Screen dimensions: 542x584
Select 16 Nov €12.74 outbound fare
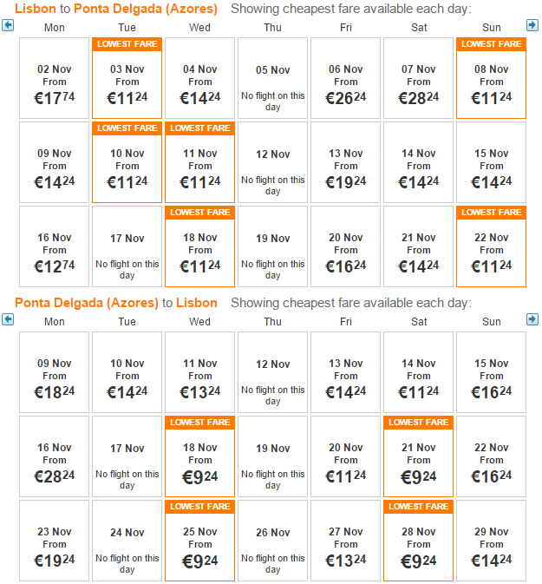click(x=55, y=246)
